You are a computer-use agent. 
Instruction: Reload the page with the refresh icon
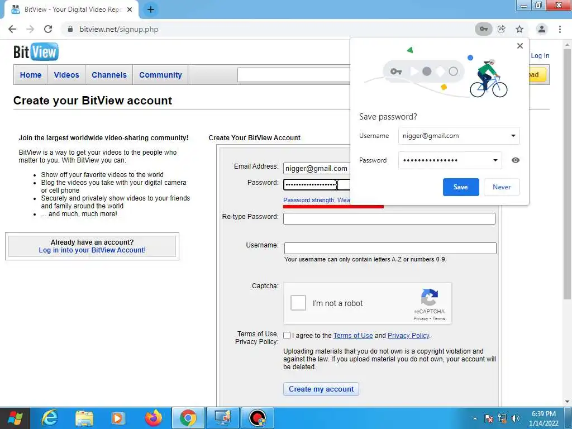coord(48,29)
